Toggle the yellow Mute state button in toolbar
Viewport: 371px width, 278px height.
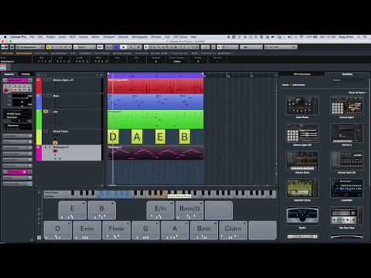[48, 47]
